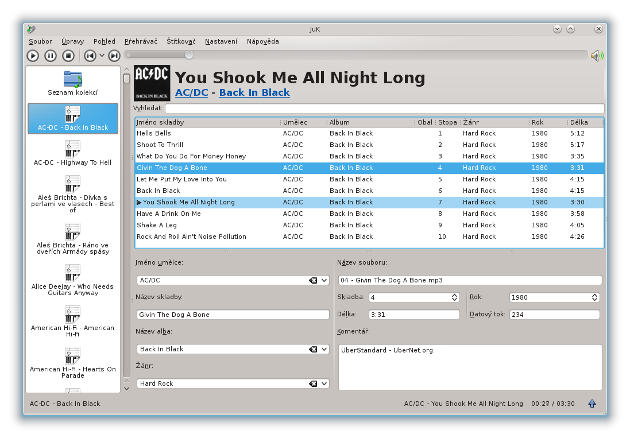Viewport: 630px width, 438px height.
Task: Click the sidebar scroll down arrow
Action: coord(126,389)
